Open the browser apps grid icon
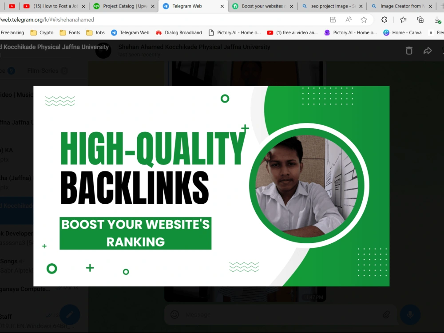 tap(333, 20)
